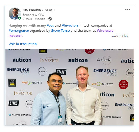Image resolution: width=139 pixels, height=132 pixels.
Task: Expand post text with voir plus
Action: point(120,36)
